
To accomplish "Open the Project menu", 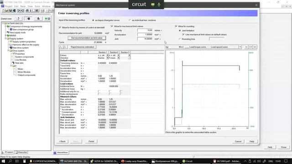I will [9, 6].
